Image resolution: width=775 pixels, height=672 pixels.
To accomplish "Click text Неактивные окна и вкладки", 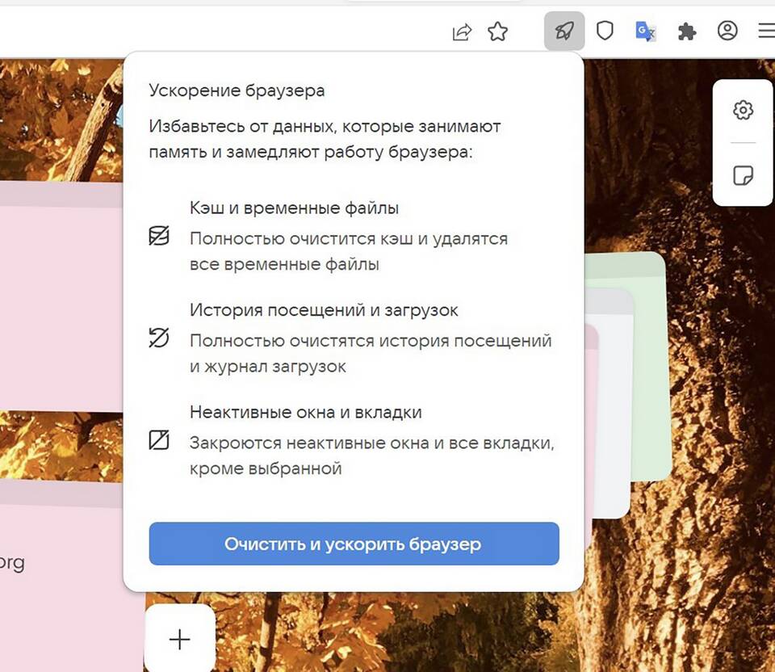I will [305, 412].
